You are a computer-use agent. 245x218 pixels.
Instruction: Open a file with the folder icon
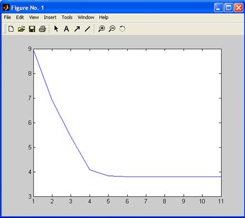click(x=22, y=29)
